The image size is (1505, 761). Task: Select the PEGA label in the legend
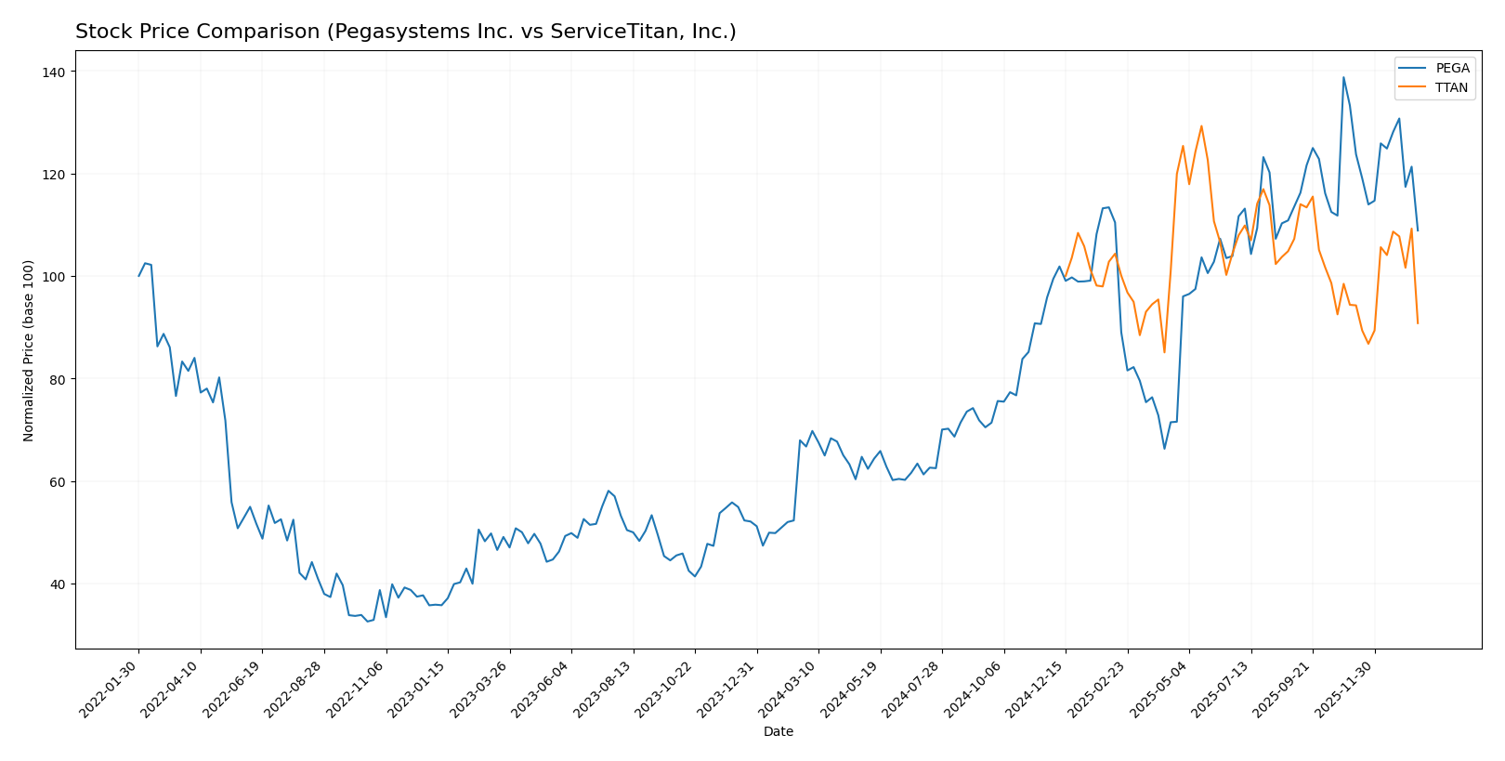pyautogui.click(x=1452, y=69)
